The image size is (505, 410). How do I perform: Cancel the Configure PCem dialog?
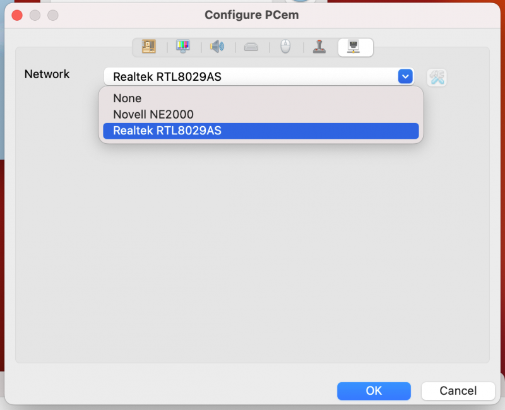coord(458,390)
